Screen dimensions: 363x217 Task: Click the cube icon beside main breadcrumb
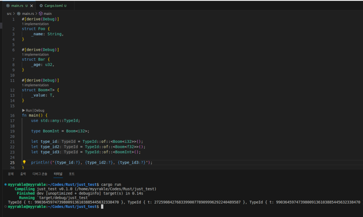41,14
